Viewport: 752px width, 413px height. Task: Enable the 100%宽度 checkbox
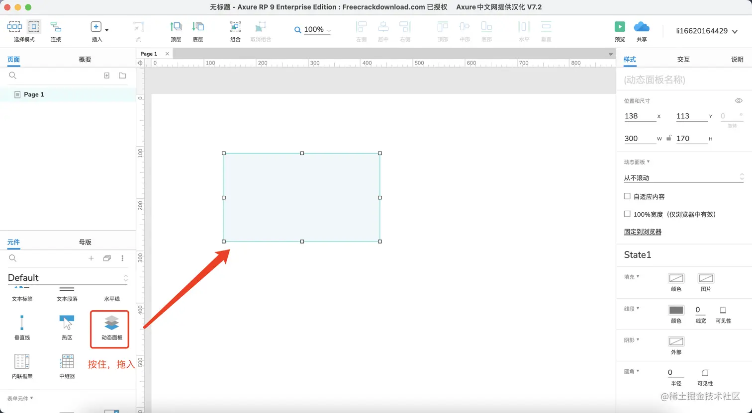coord(627,214)
